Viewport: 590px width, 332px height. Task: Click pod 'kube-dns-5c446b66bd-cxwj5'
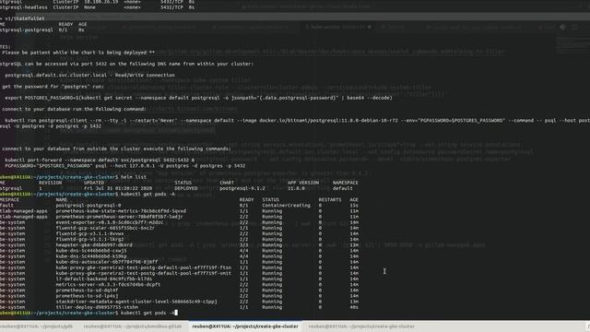point(91,251)
